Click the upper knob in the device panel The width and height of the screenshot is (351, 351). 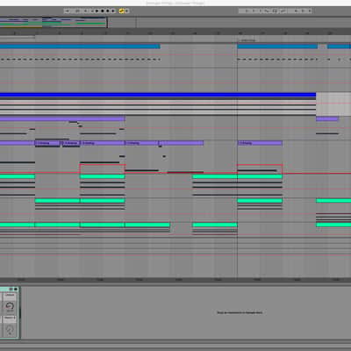click(10, 306)
